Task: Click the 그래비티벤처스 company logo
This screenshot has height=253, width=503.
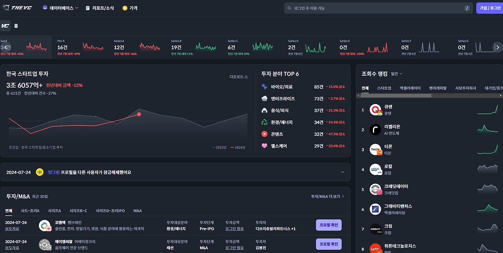Action: point(376,209)
